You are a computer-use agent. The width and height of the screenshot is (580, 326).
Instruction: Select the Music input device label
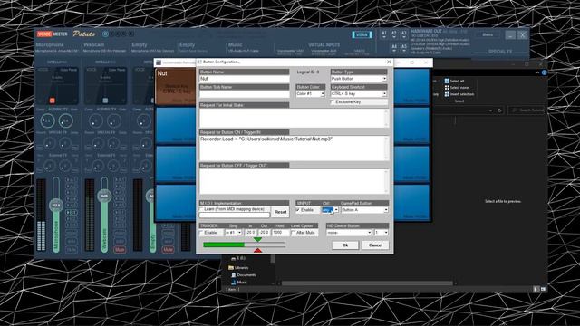pyautogui.click(x=236, y=44)
